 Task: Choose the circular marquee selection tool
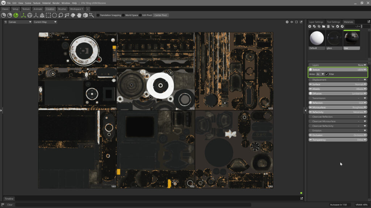(54, 15)
